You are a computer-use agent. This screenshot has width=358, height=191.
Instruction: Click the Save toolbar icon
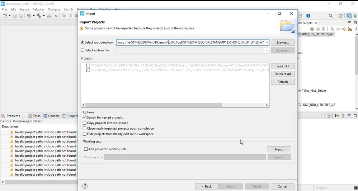15,16
